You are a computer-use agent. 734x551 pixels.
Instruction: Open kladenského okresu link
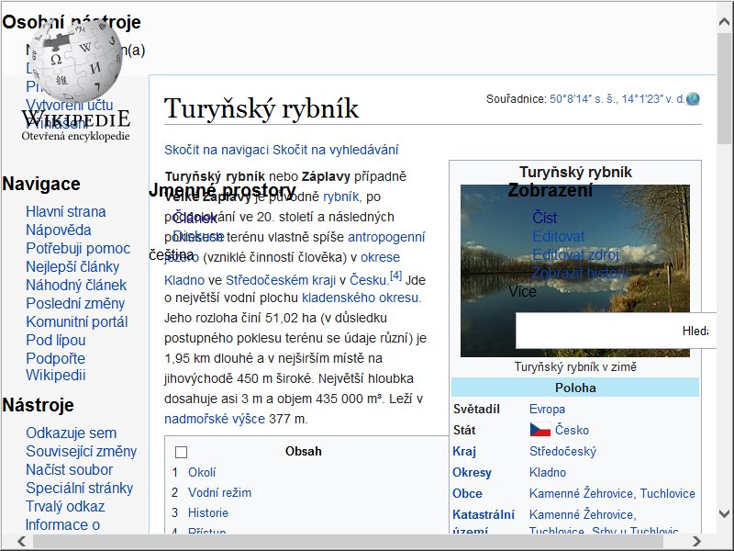(x=361, y=298)
